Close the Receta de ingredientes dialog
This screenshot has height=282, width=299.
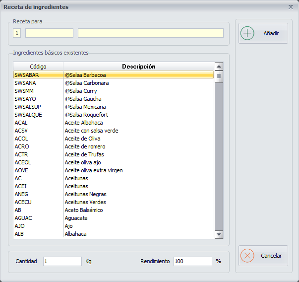291,7
